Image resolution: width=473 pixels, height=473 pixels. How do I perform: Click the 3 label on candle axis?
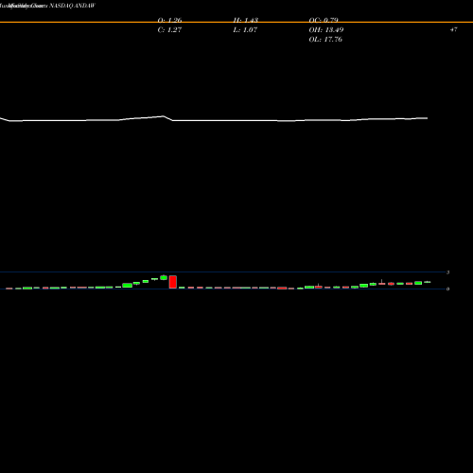(447, 272)
